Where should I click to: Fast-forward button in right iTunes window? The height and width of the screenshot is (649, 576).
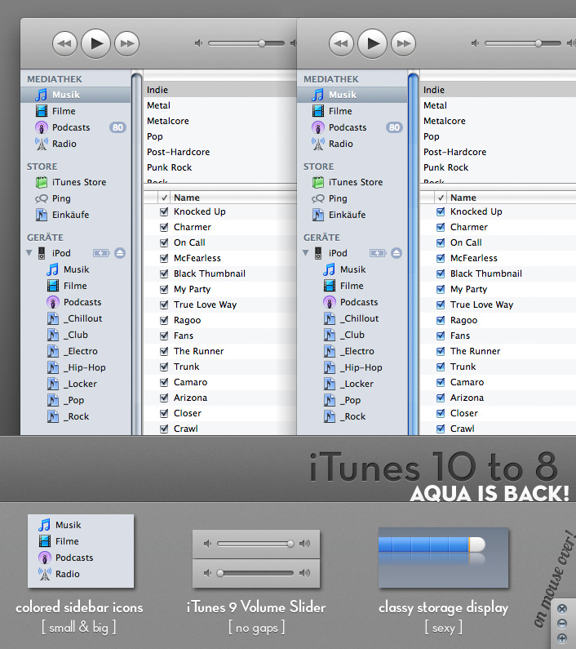click(x=404, y=43)
